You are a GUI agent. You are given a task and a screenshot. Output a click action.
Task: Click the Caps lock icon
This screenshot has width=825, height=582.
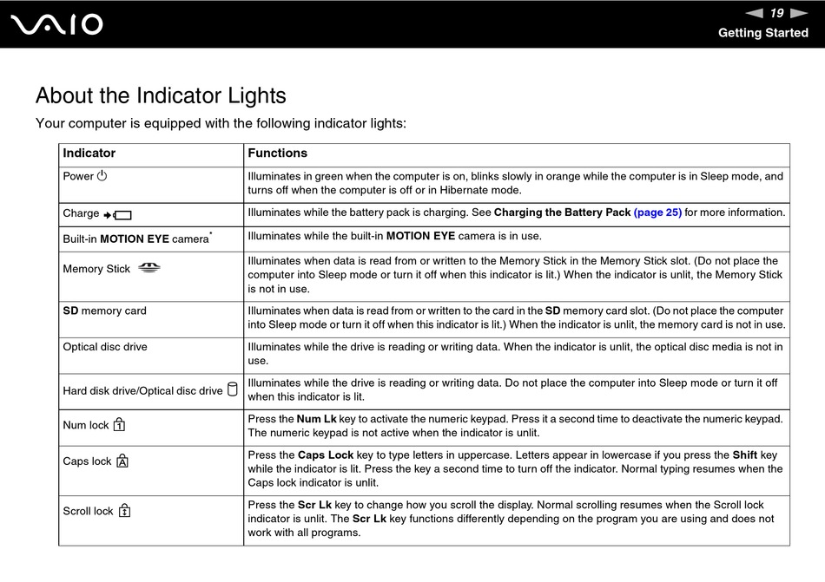[x=122, y=461]
